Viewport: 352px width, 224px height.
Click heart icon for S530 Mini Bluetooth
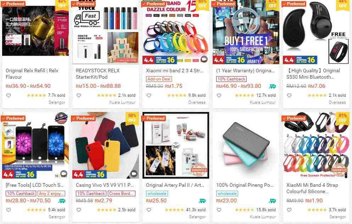289,95
